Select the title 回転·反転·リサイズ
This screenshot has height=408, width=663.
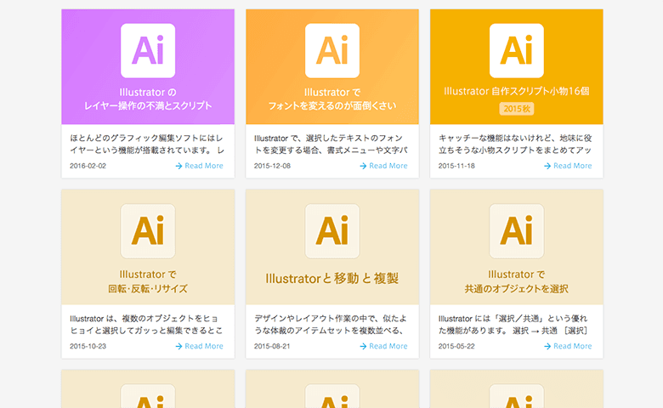tap(148, 289)
